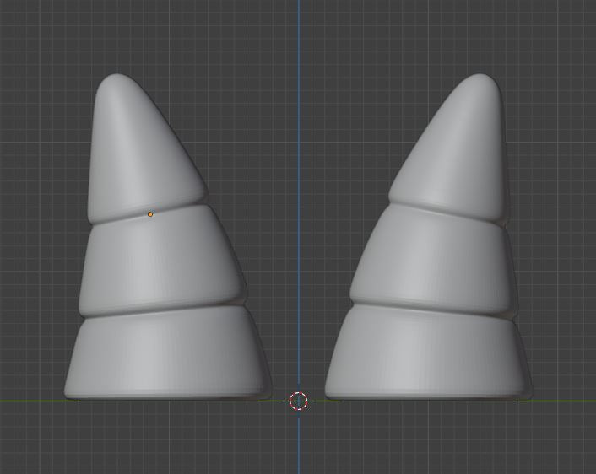Screen dimensions: 596x474
Task: Click the groove between left horn's middle and bottom segments
Action: (160, 310)
